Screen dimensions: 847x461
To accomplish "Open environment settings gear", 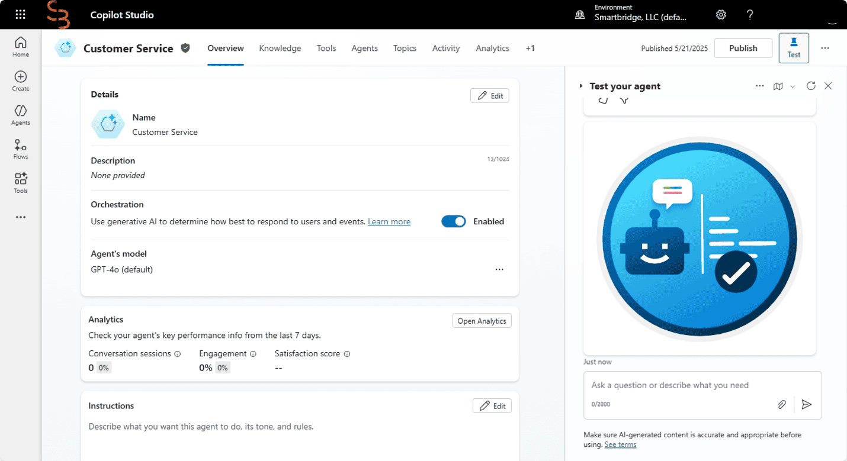I will tap(721, 14).
